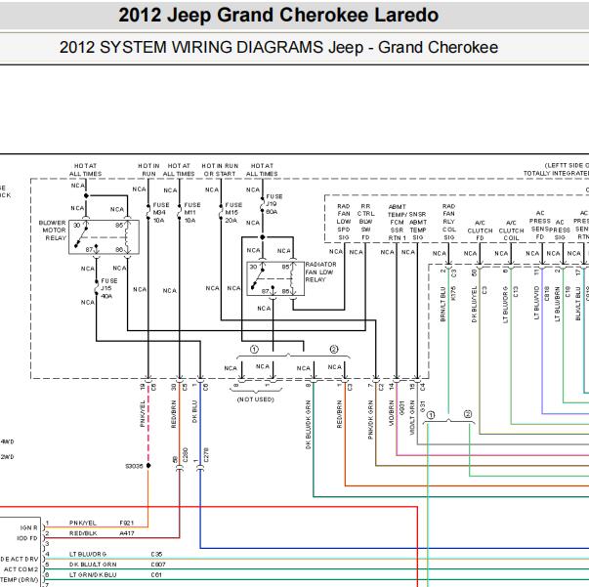Click the 'A/C CLUTCH COIL' label

tap(511, 231)
